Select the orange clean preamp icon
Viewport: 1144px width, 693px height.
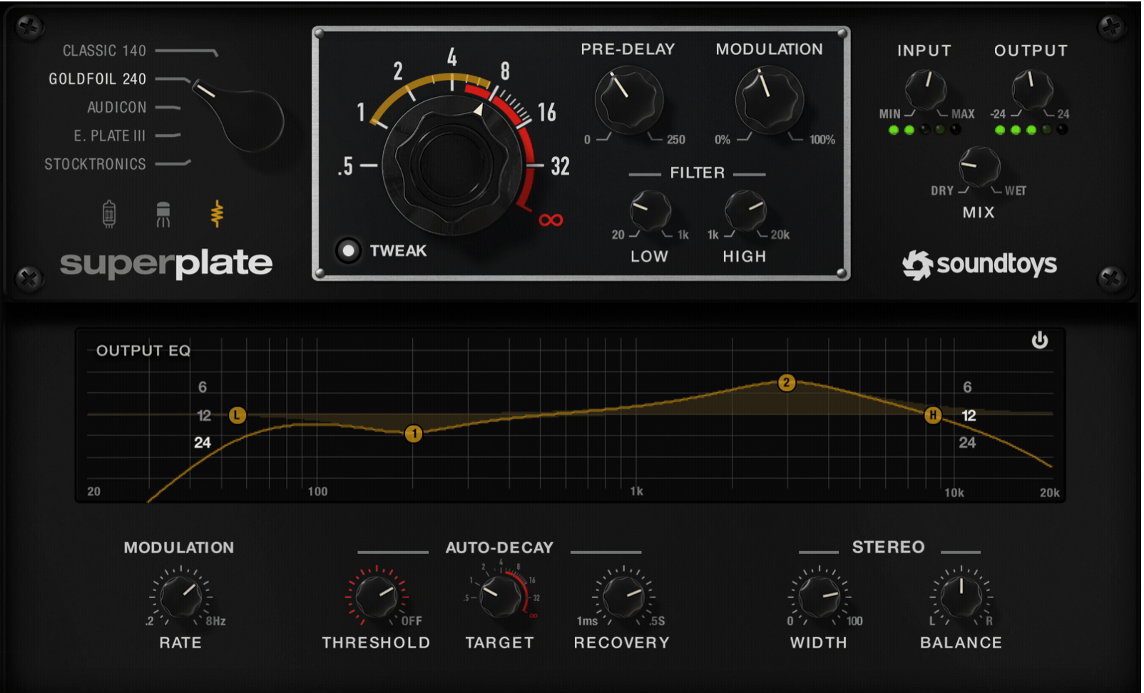(217, 214)
